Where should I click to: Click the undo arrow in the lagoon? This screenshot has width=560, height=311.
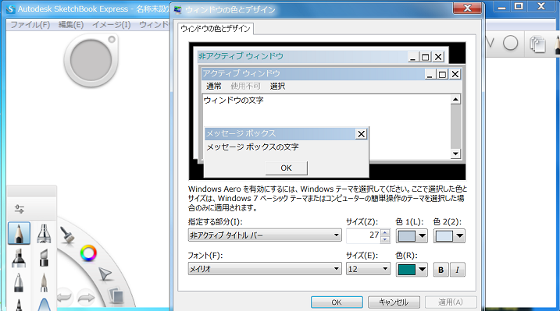pyautogui.click(x=64, y=297)
